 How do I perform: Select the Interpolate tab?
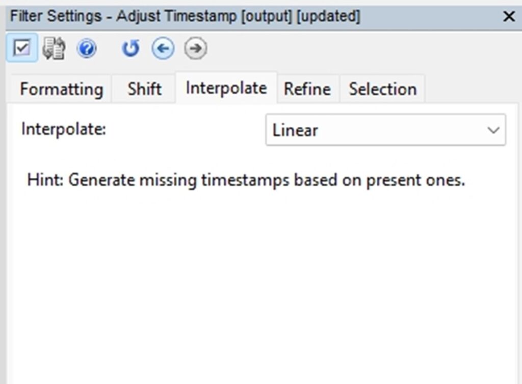click(226, 88)
